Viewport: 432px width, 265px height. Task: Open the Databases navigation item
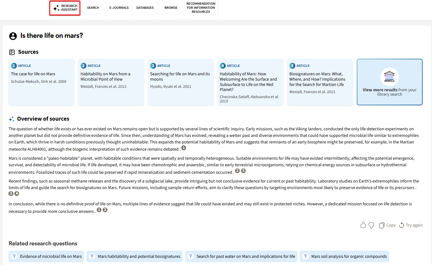[x=145, y=8]
